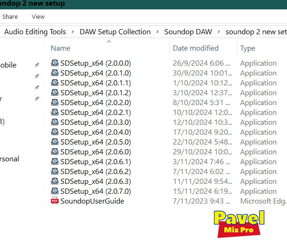Sort files by Date modified column
Screen dimensions: 287x243
point(195,48)
